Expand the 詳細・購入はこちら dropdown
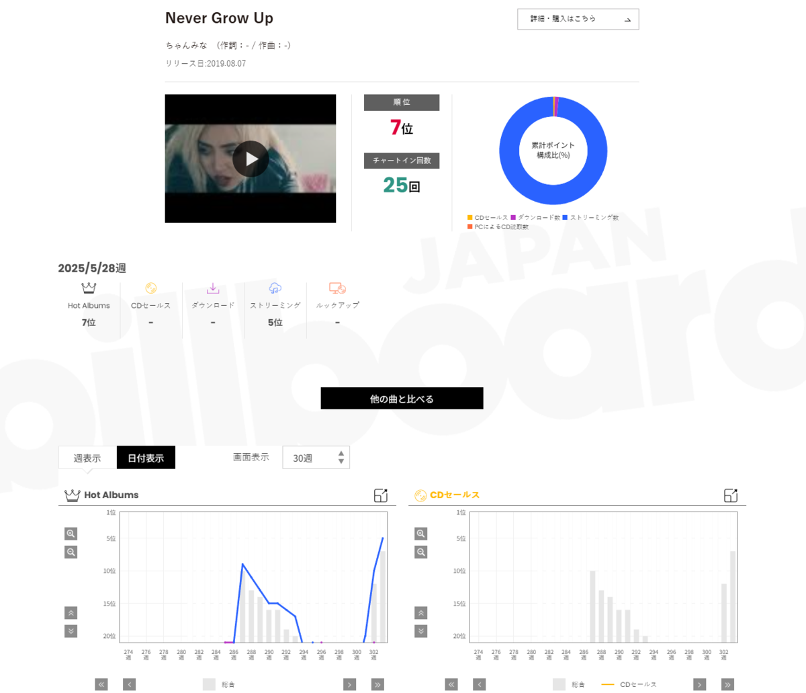The image size is (806, 693). [x=578, y=19]
